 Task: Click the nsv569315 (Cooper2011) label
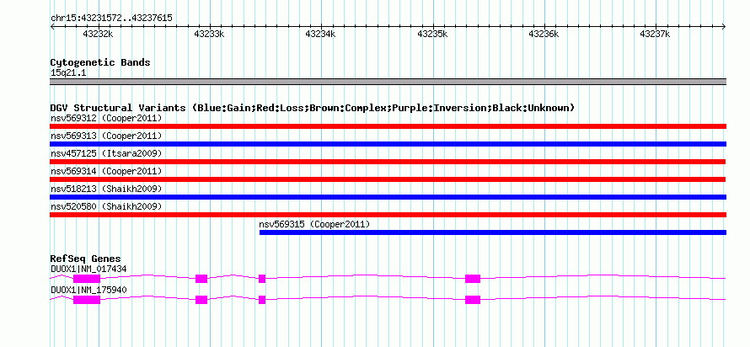click(314, 224)
